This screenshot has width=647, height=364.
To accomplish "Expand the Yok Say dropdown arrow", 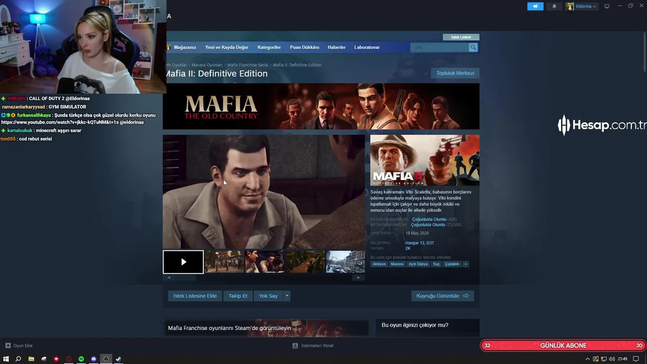I will click(x=287, y=296).
